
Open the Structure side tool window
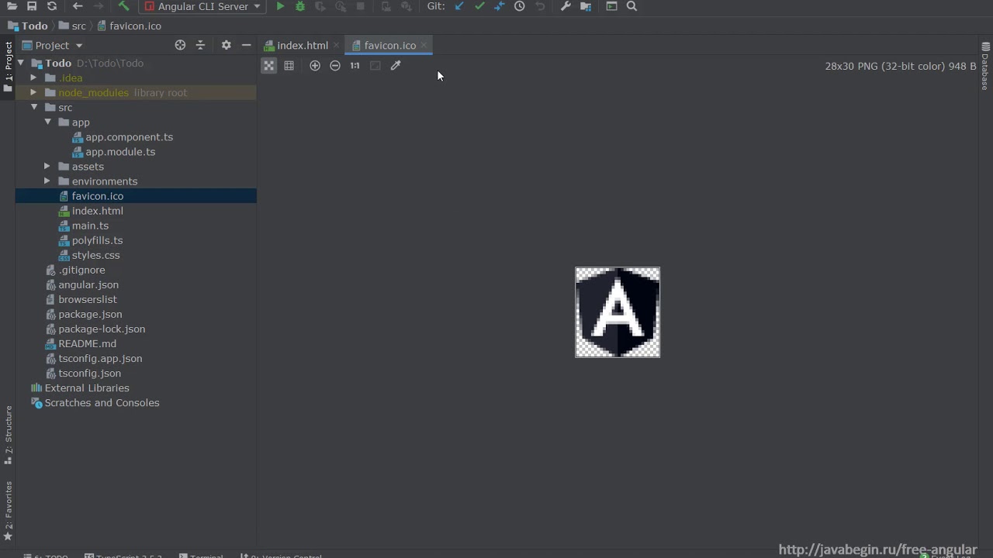point(8,435)
